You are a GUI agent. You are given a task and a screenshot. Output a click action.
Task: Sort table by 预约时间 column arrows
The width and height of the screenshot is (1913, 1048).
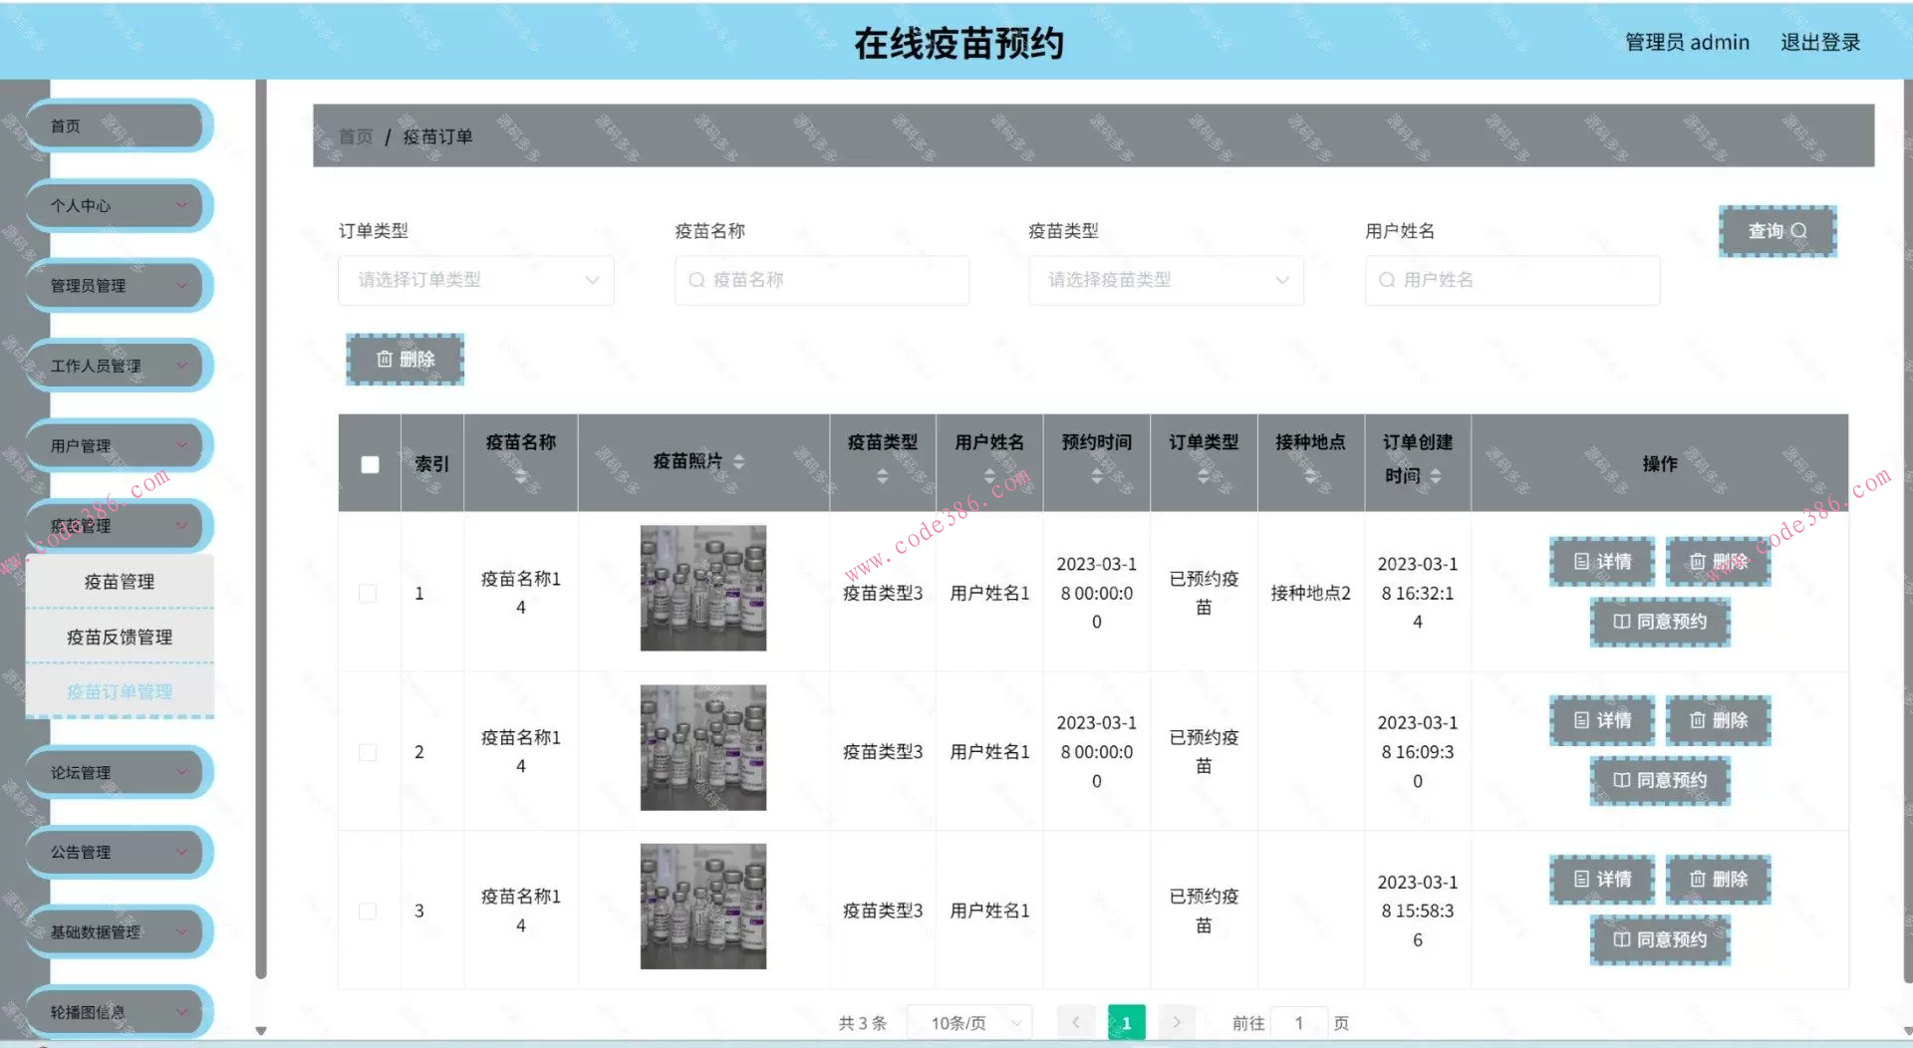pos(1096,477)
